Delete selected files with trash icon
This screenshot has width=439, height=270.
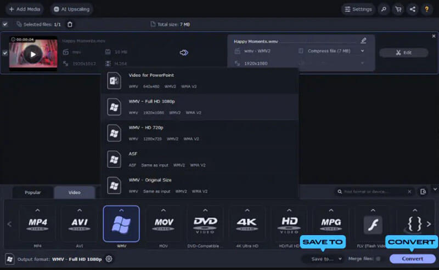click(70, 24)
